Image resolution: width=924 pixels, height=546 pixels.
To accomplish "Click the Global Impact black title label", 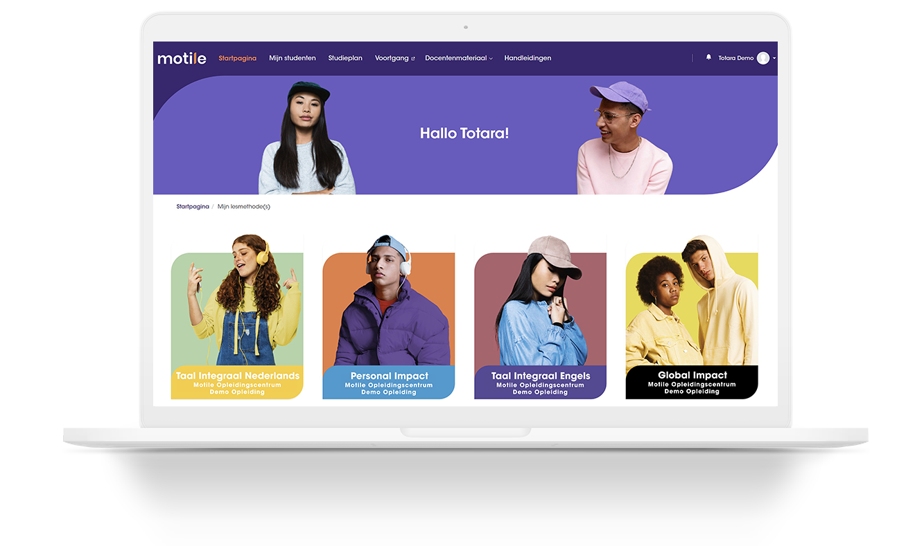I will tap(692, 383).
